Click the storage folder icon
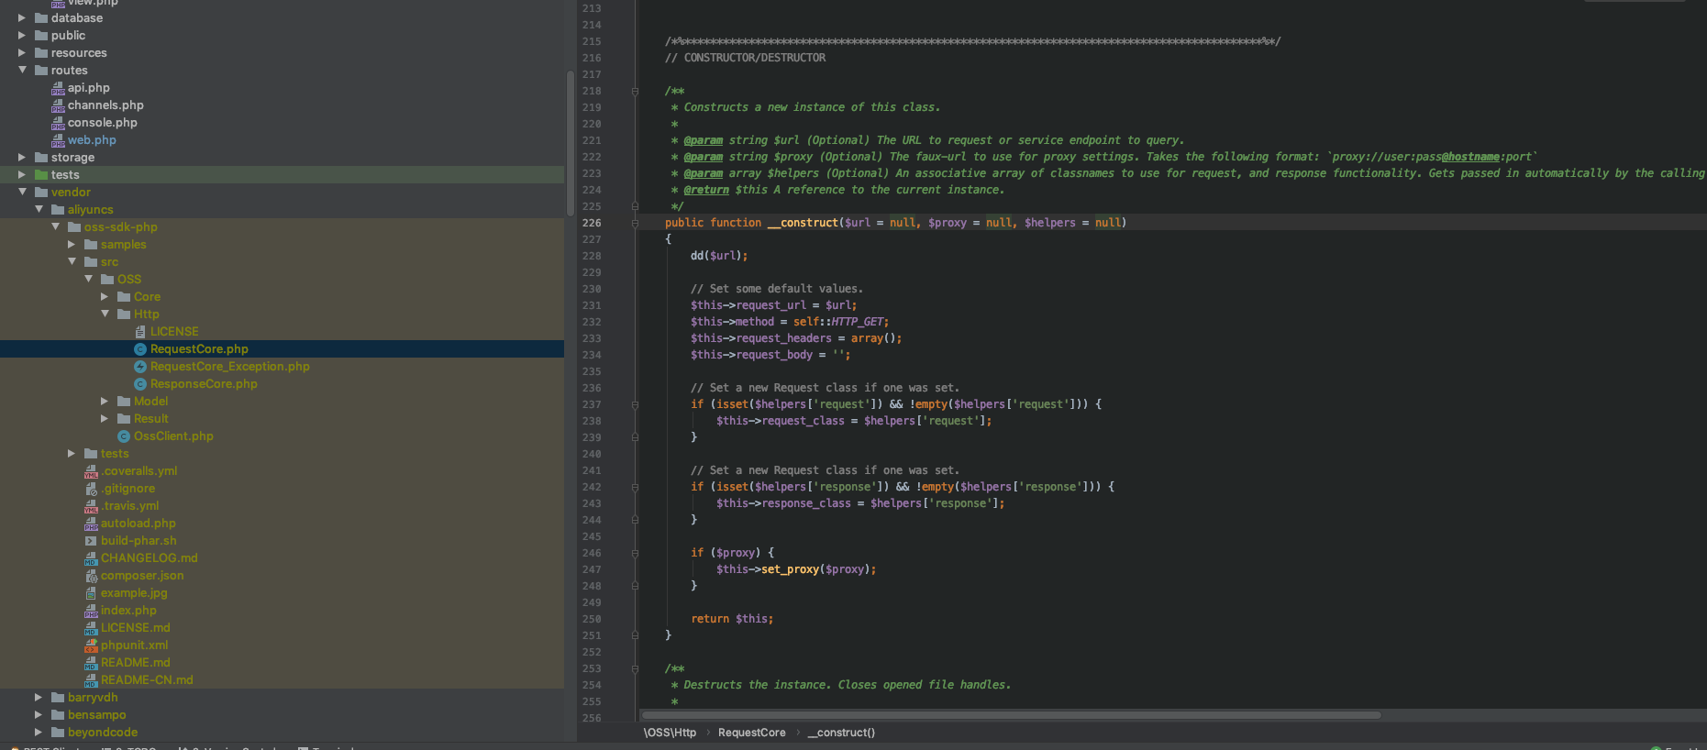This screenshot has width=1707, height=750. click(41, 158)
